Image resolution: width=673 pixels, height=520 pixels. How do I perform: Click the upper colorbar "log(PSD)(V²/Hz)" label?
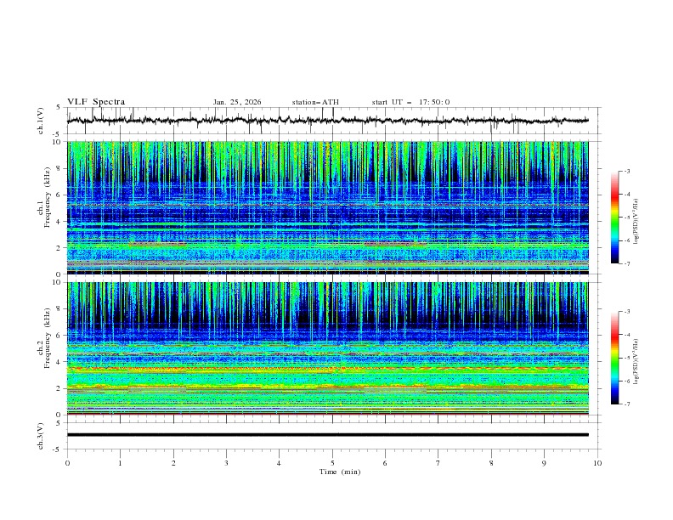coord(636,222)
